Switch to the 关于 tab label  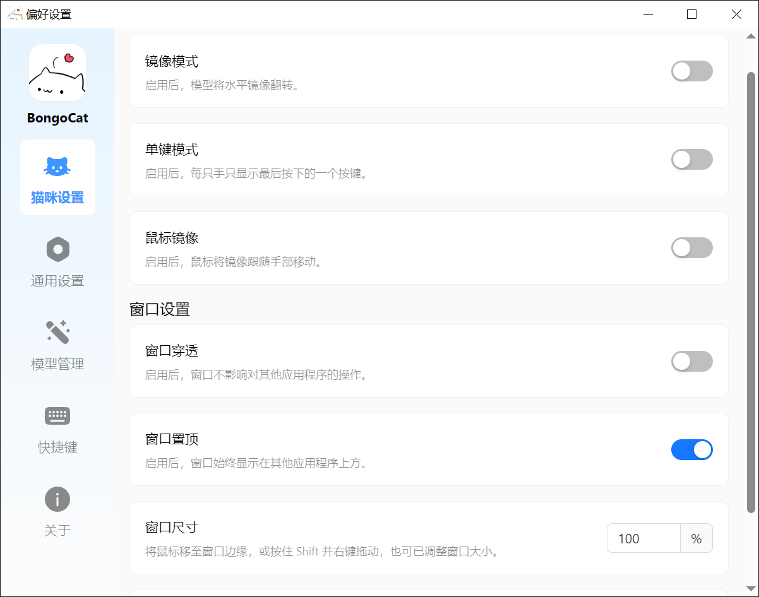pos(57,531)
